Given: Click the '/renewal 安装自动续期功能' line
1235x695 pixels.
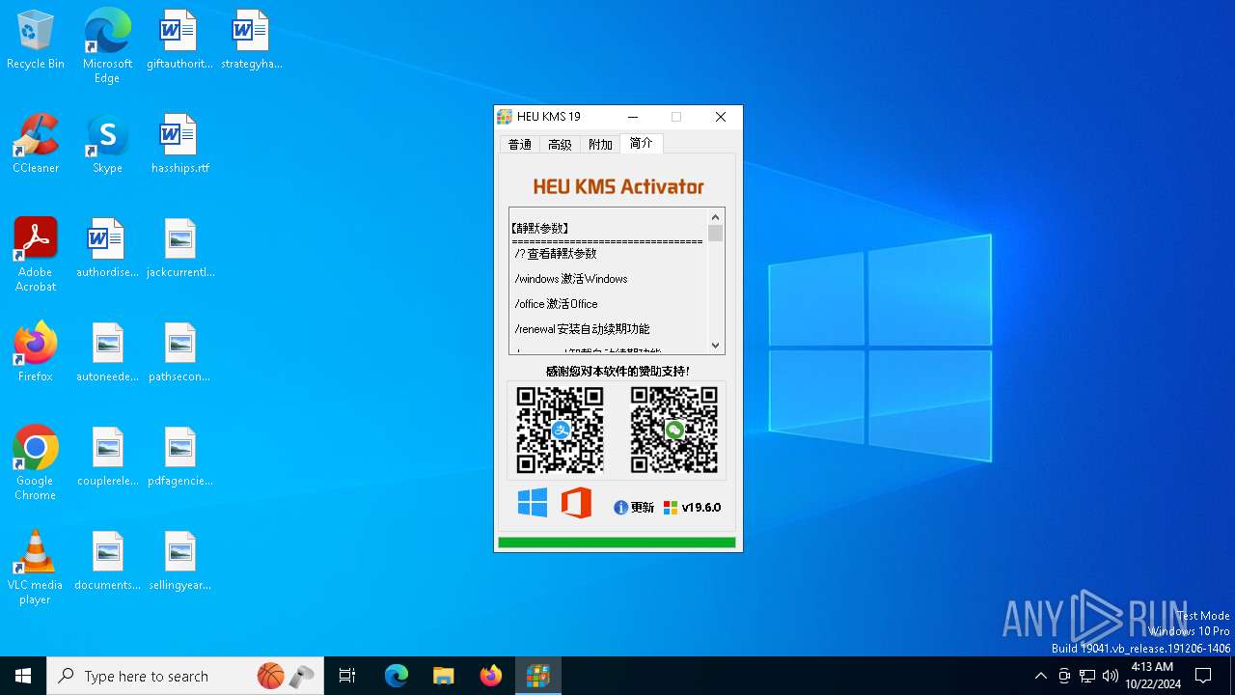Looking at the screenshot, I should point(582,329).
